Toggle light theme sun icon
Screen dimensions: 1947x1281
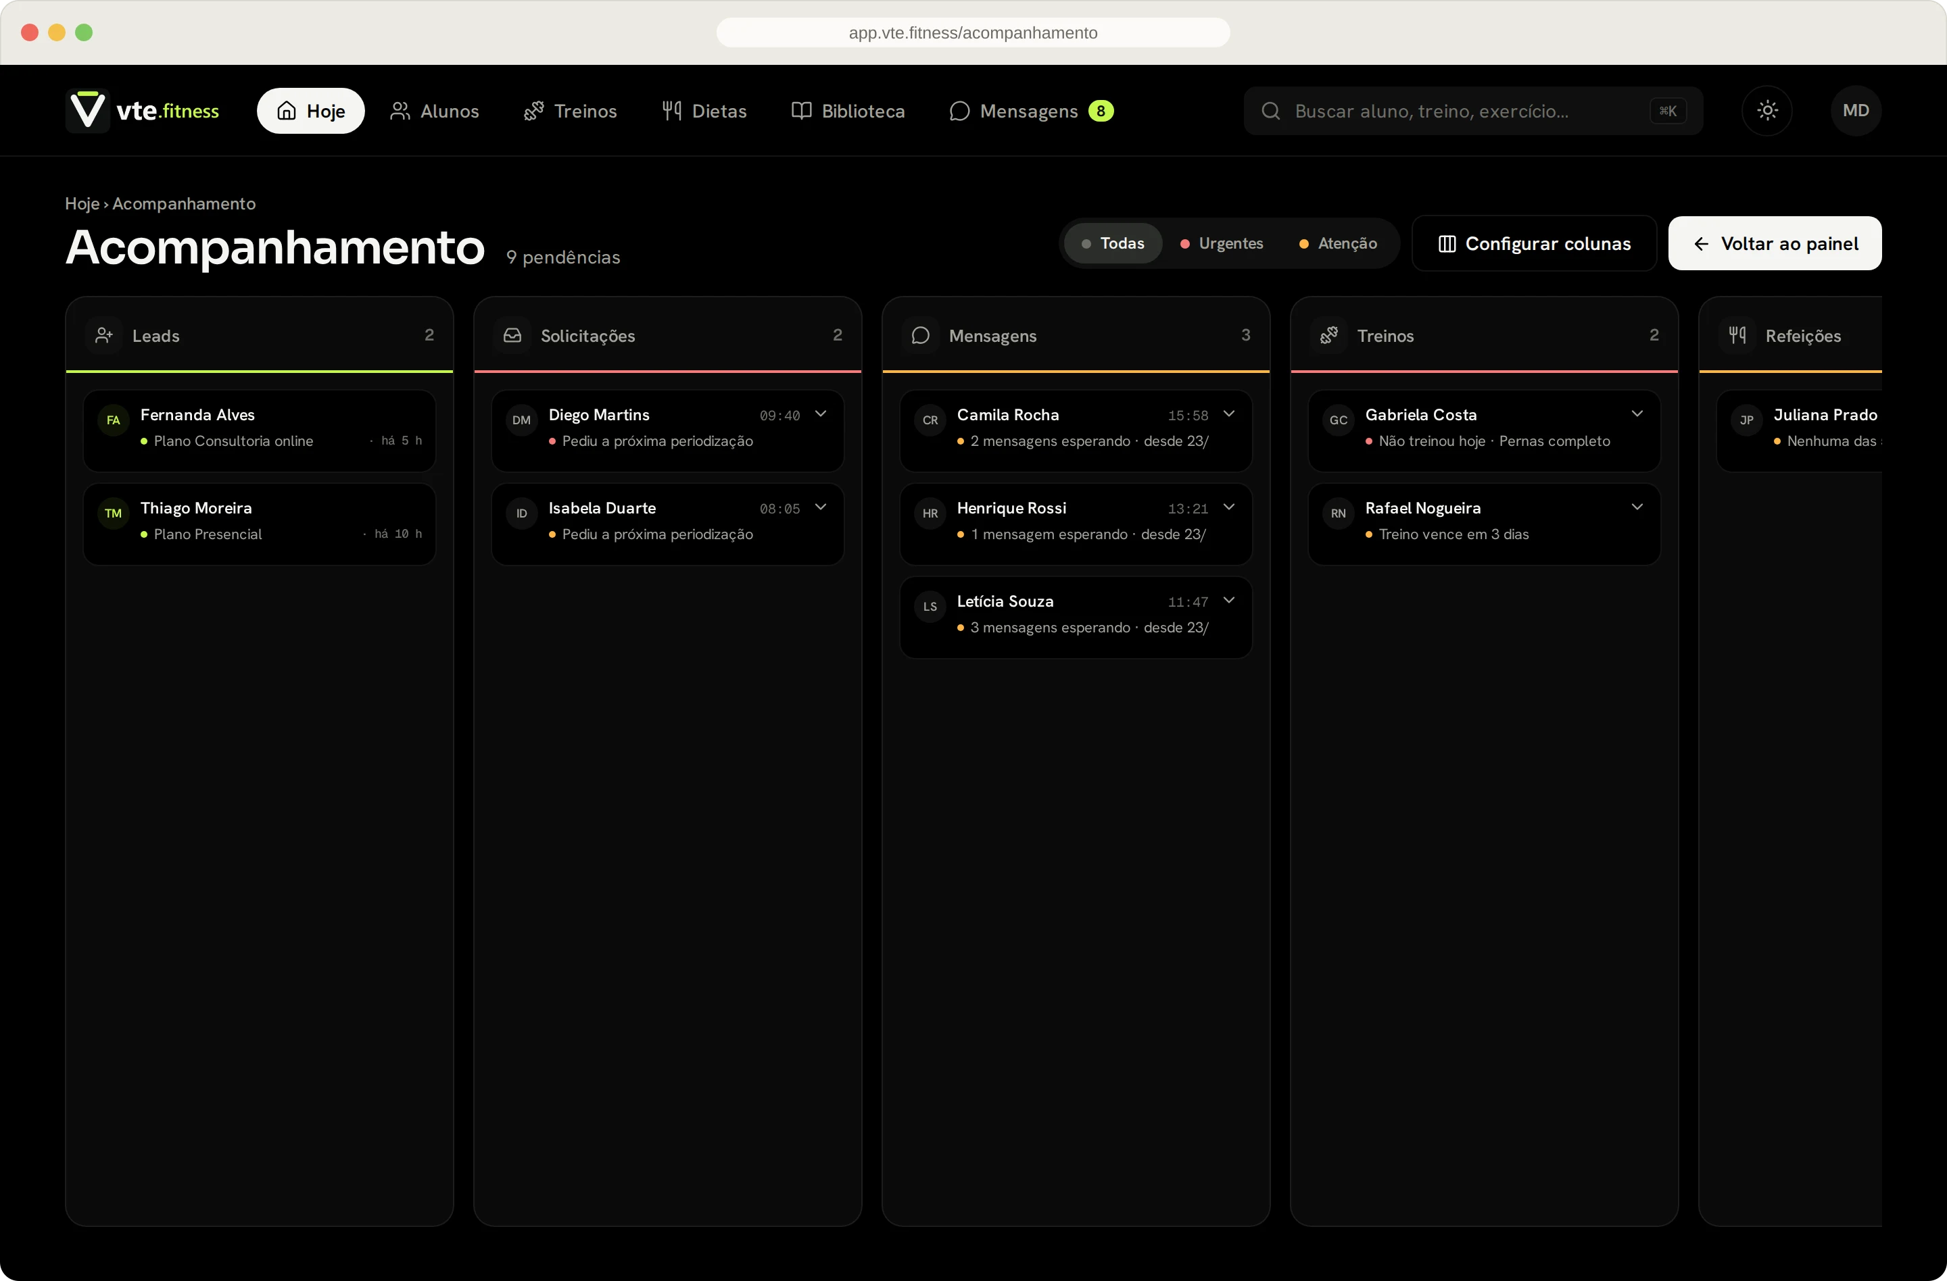[1767, 110]
